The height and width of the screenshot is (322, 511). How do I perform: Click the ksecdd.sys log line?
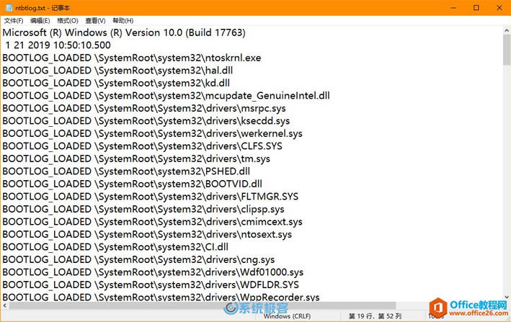(x=146, y=121)
